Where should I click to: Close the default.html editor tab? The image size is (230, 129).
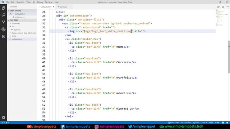54,7
